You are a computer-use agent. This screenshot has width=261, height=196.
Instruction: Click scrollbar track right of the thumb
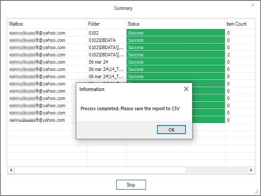point(216,170)
